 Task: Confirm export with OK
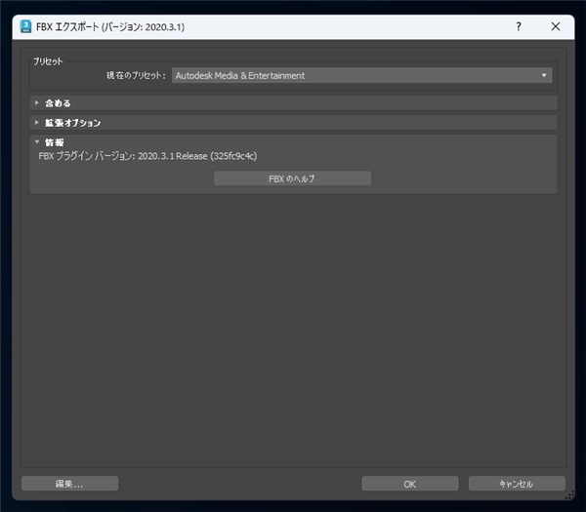[x=410, y=484]
